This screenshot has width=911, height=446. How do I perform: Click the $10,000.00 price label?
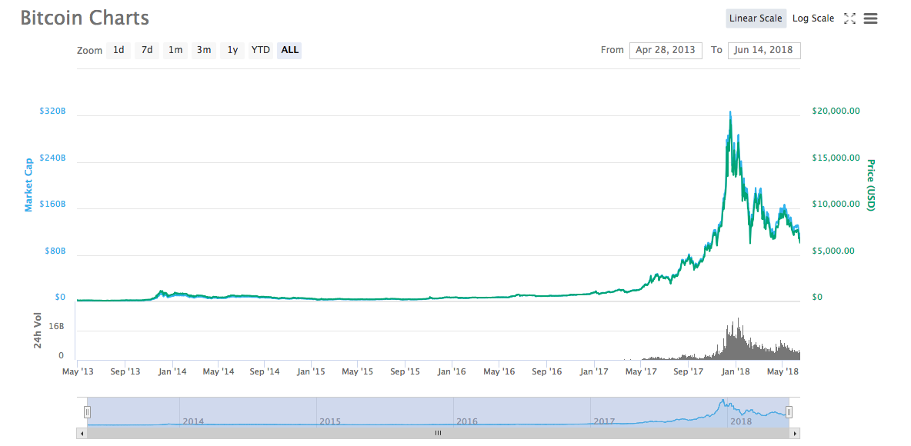(836, 205)
